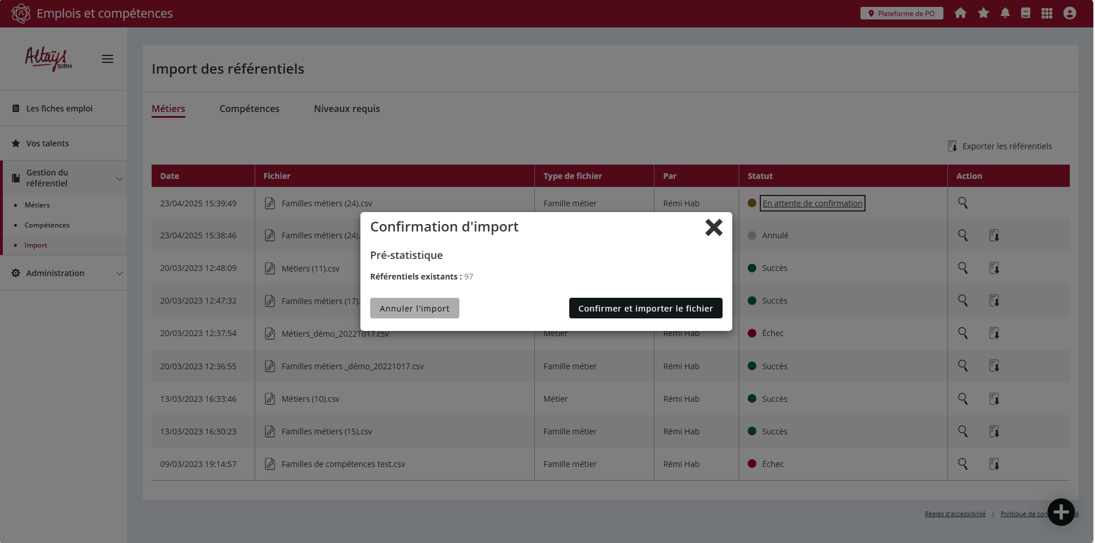Click Annuler l'import button
1095x543 pixels.
coord(414,308)
